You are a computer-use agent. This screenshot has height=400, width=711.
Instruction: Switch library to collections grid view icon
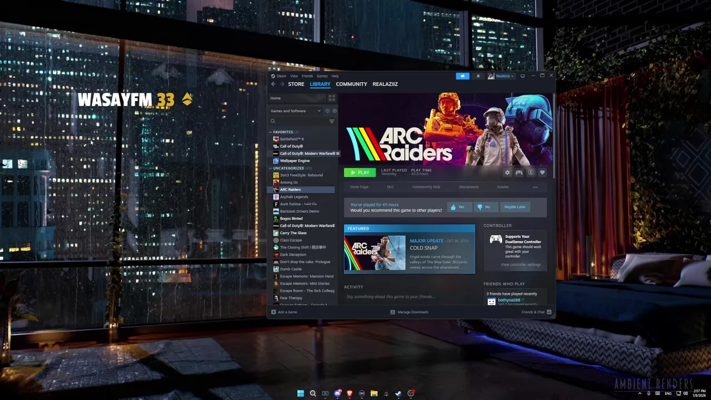pos(332,98)
